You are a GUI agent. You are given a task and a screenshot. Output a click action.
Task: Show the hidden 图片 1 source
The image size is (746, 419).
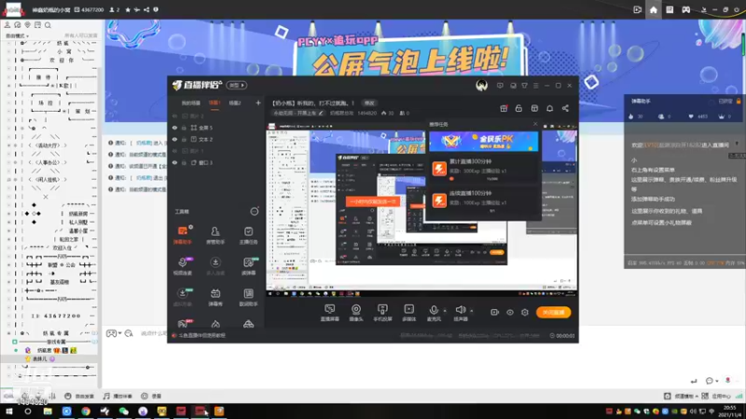(174, 151)
